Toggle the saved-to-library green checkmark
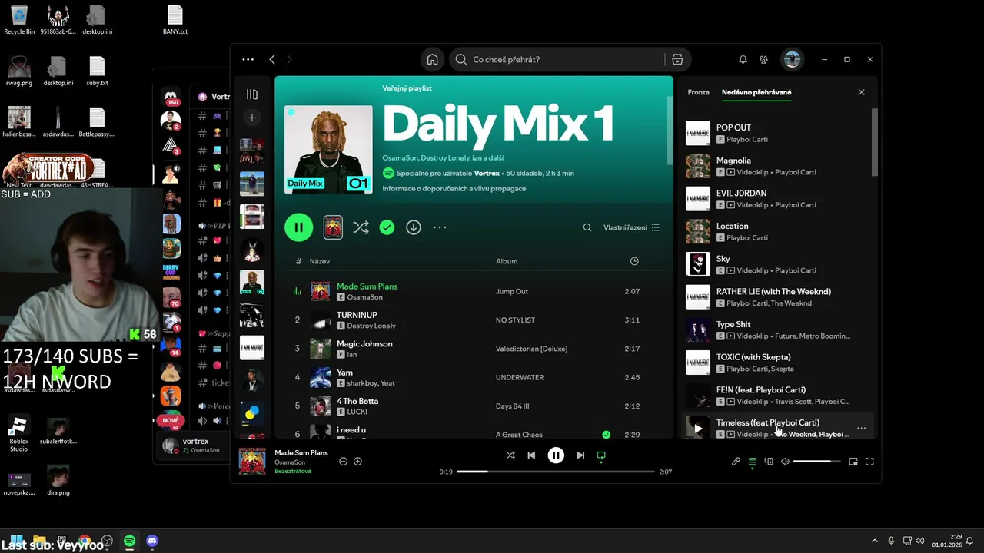984x553 pixels. pyautogui.click(x=387, y=227)
